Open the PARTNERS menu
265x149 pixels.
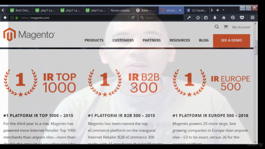pos(152,40)
